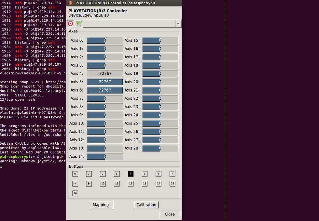This screenshot has width=319, height=221.
Task: Click the Axis 28 progress bar
Action: coord(160,148)
